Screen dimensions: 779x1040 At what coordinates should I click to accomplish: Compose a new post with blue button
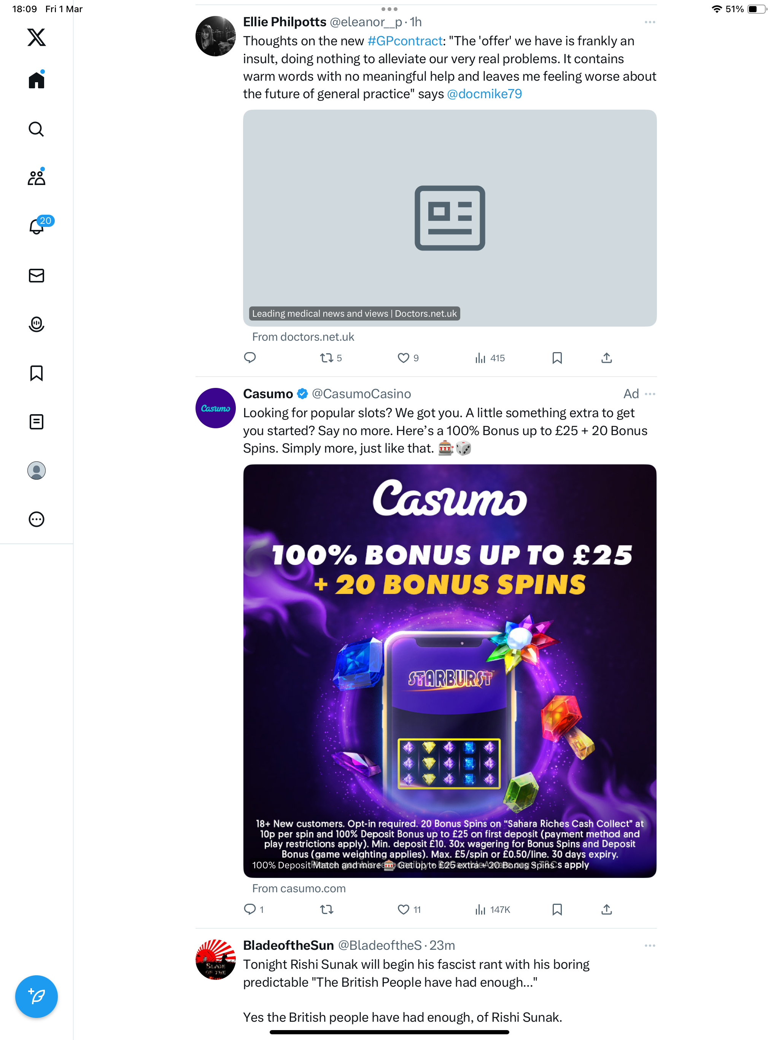click(x=36, y=996)
